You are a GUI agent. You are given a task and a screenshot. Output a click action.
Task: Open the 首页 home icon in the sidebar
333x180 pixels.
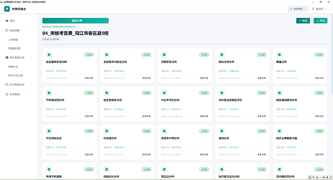click(7, 21)
